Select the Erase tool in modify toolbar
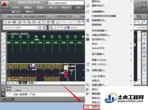This screenshot has height=110, width=148. coord(144,35)
